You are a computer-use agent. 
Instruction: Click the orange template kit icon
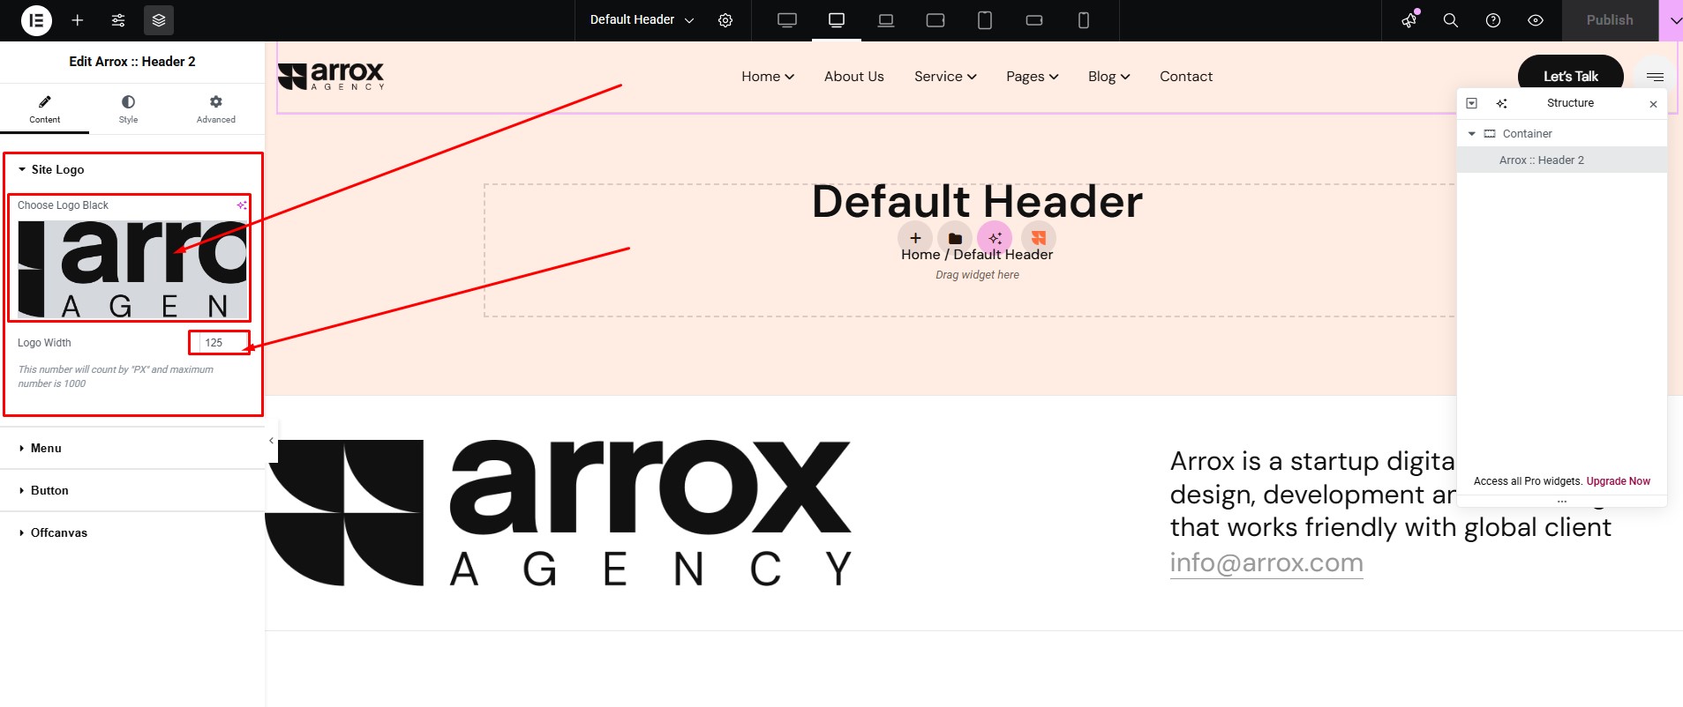(1038, 238)
